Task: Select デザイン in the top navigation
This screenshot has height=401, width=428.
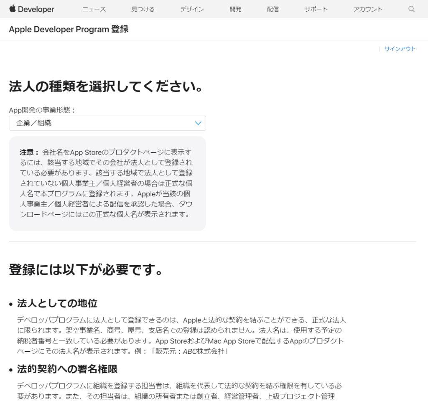Action: pos(193,9)
